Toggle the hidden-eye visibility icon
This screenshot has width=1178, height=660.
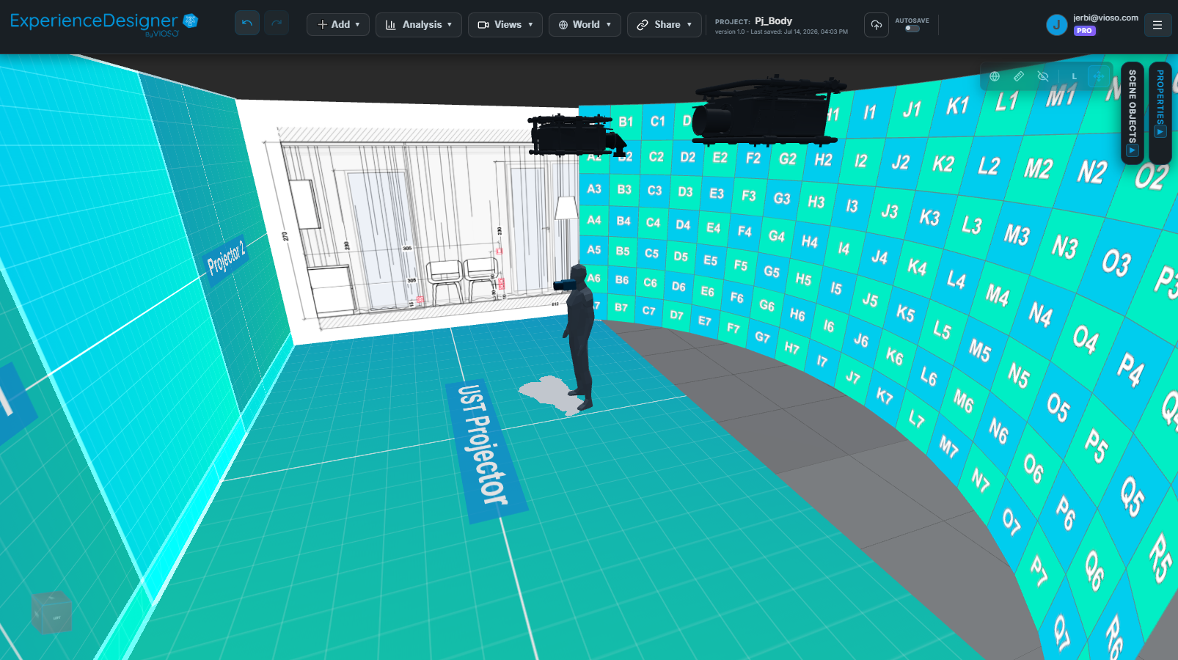pos(1043,76)
